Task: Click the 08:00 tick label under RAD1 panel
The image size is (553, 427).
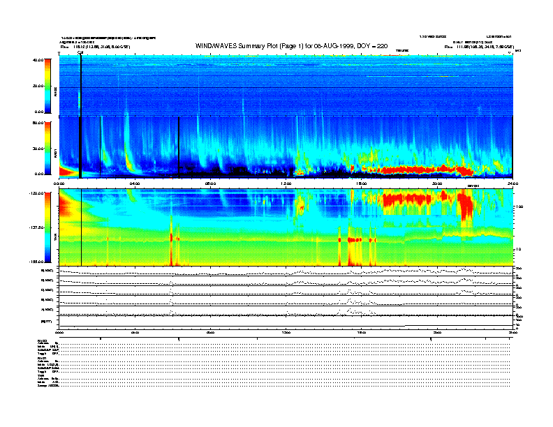Action: coord(210,183)
